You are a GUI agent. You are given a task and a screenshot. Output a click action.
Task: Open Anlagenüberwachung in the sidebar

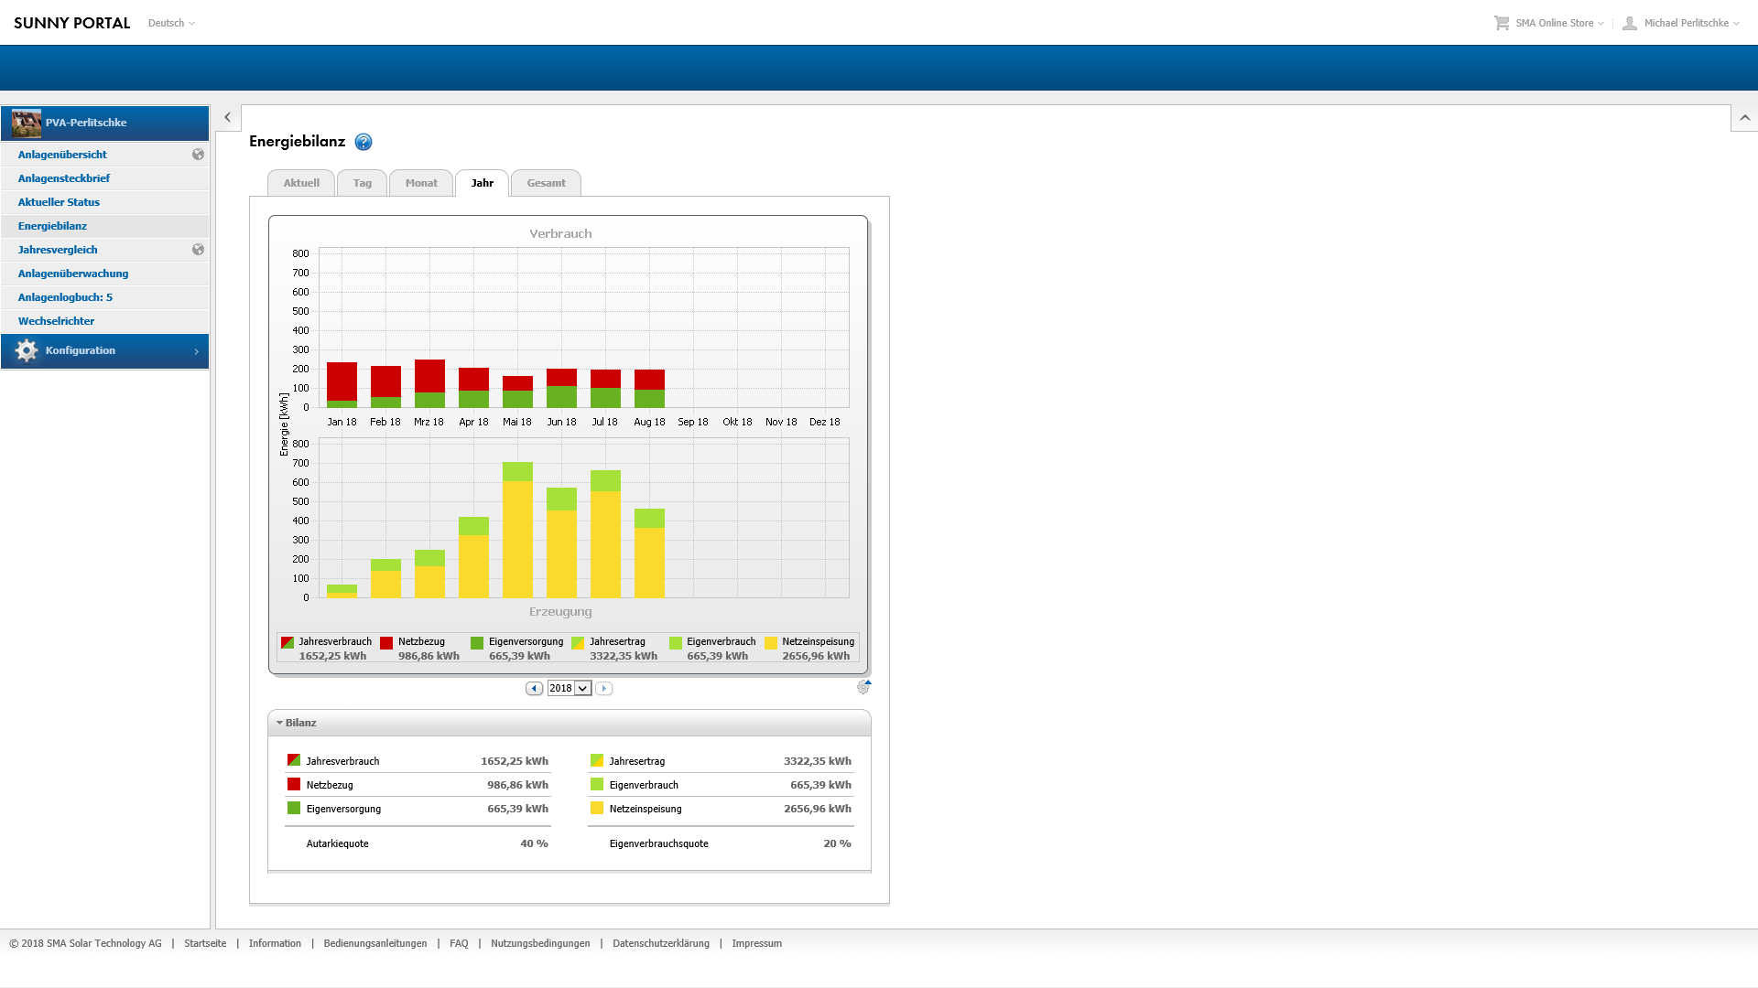point(73,274)
